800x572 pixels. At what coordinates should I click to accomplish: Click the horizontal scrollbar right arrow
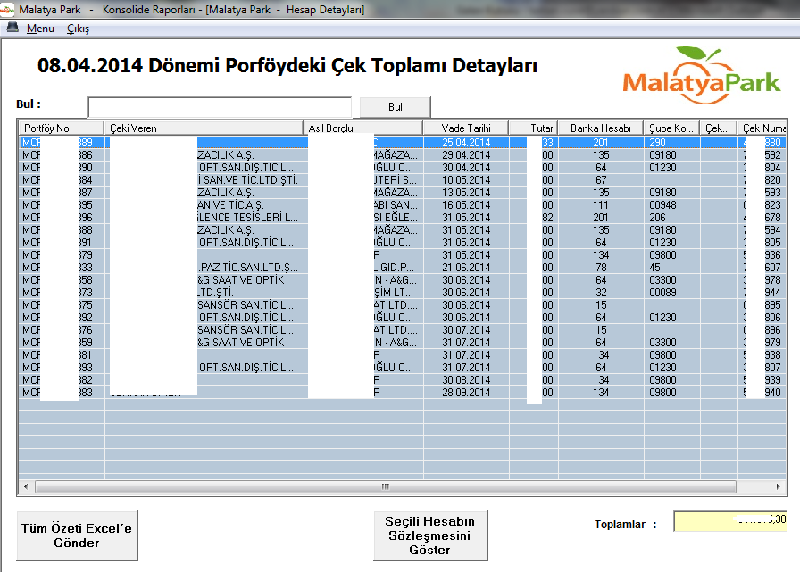coord(778,487)
